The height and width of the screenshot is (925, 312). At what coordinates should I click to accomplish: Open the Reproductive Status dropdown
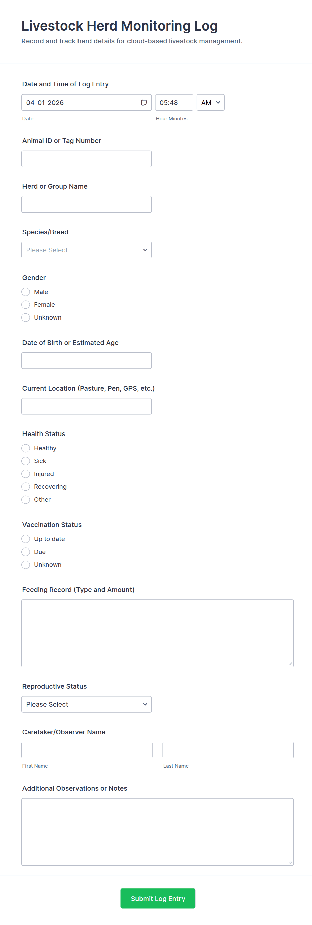(86, 704)
